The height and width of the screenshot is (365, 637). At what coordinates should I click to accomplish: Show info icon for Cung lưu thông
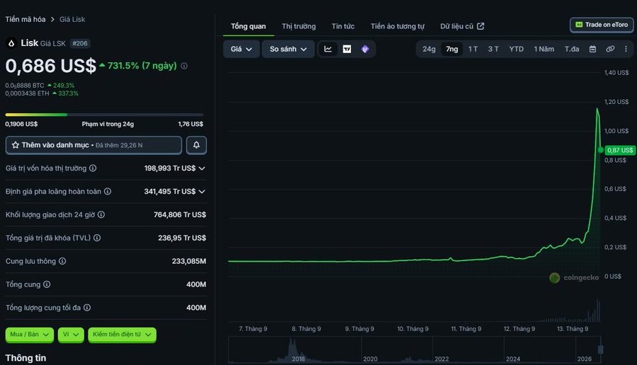pyautogui.click(x=62, y=261)
